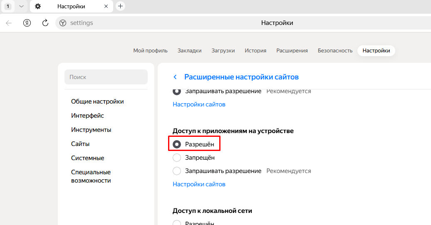Click the Yandex logo in the address bar
Viewport: 431px width, 225px height.
pyautogui.click(x=63, y=23)
